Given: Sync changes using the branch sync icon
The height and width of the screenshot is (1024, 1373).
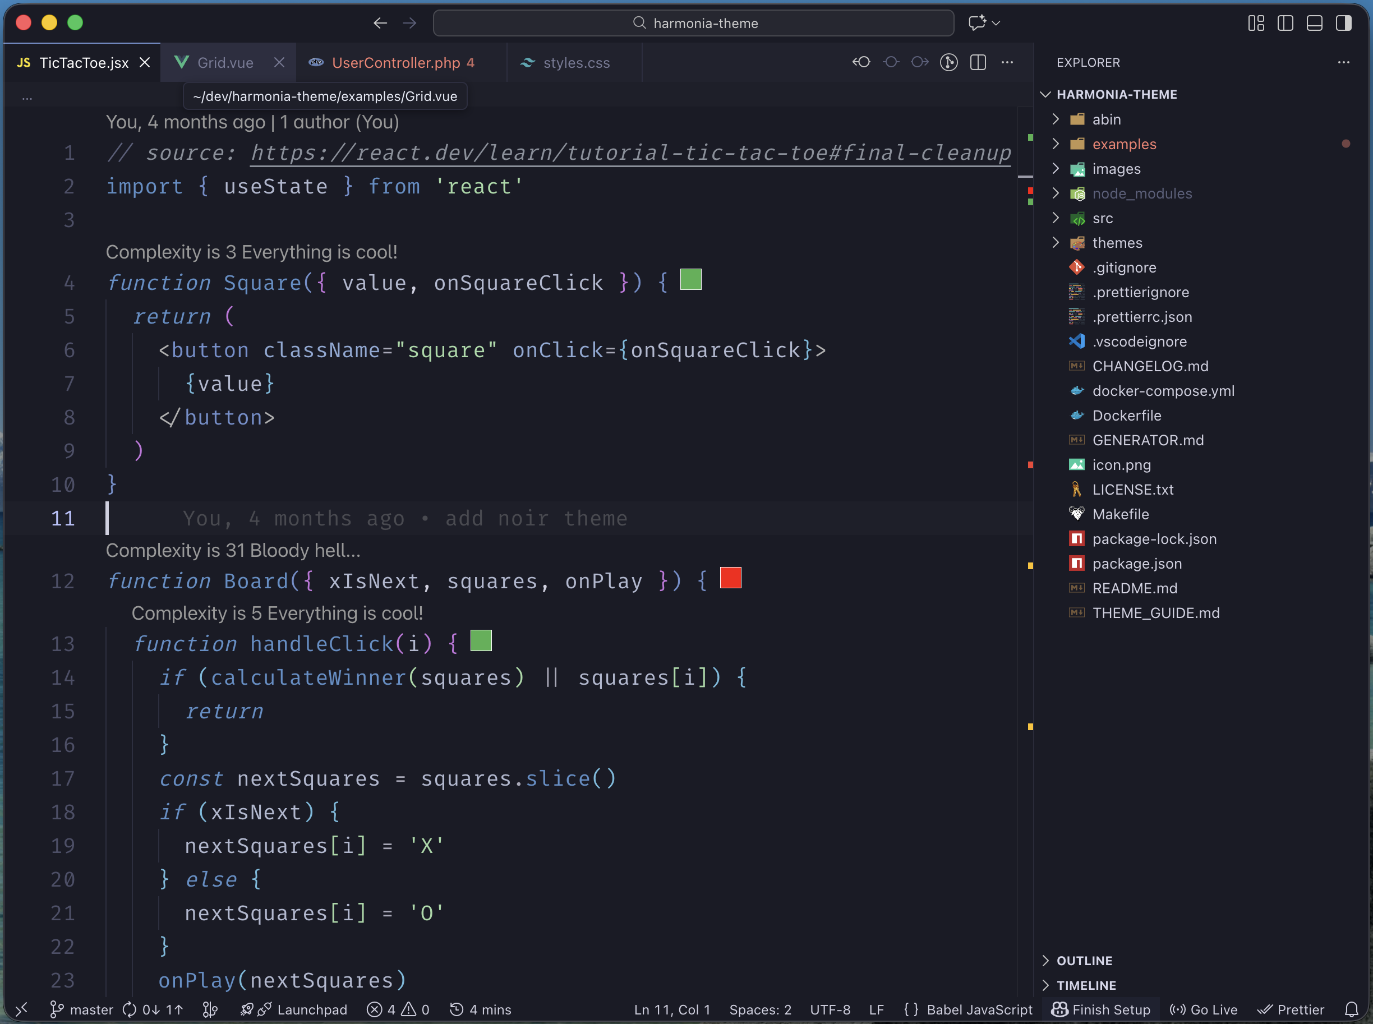Looking at the screenshot, I should pos(153,1009).
